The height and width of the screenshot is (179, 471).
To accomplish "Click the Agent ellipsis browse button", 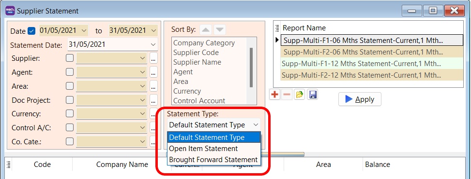I will point(153,72).
